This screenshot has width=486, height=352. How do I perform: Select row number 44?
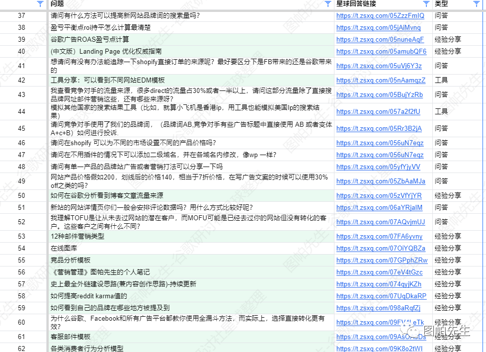tap(22, 112)
